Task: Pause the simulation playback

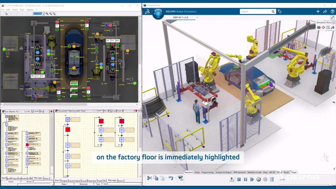Action: [245, 179]
